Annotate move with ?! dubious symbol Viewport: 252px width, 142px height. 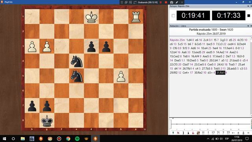[x=218, y=133]
